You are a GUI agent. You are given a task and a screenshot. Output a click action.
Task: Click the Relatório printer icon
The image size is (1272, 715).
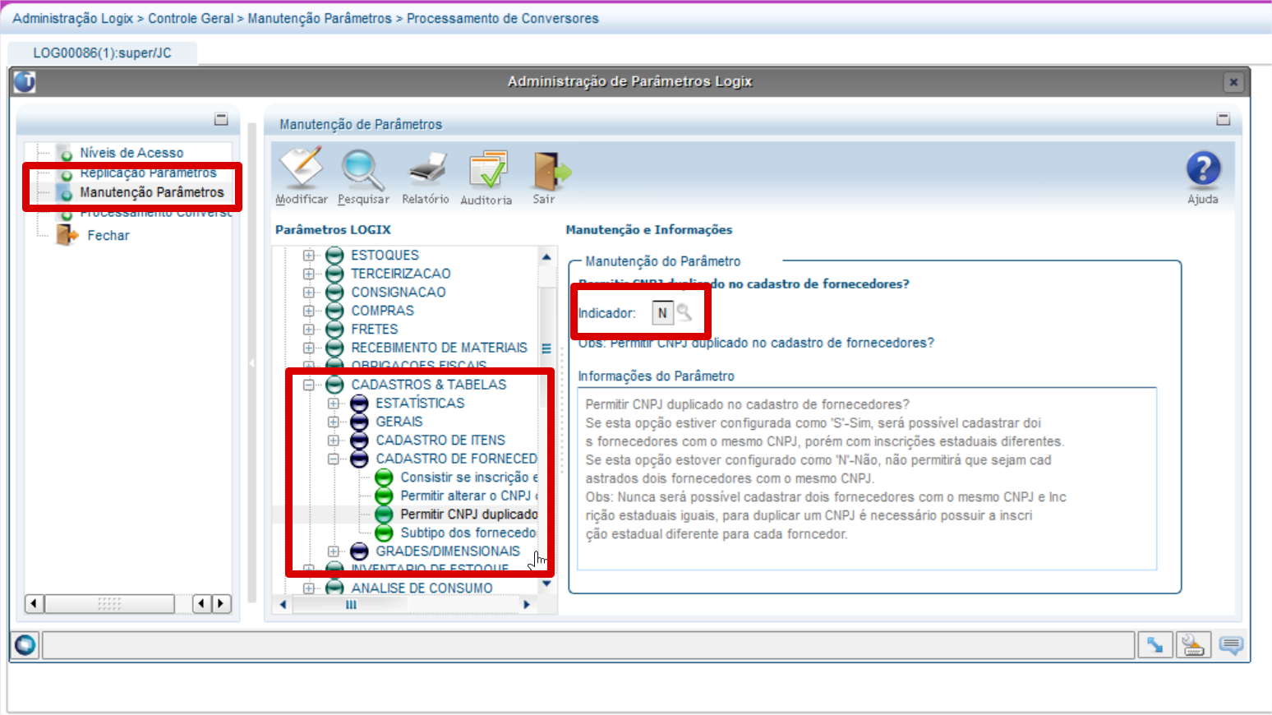[x=426, y=169]
